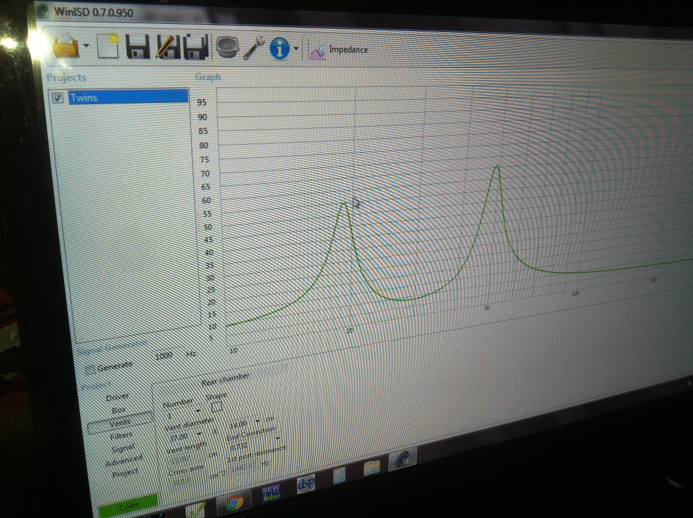Save the project with the floppy icon
693x518 pixels.
point(137,47)
